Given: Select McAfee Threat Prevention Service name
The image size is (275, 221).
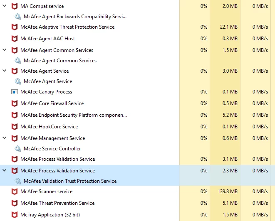Looking at the screenshot, I should pyautogui.click(x=57, y=203).
